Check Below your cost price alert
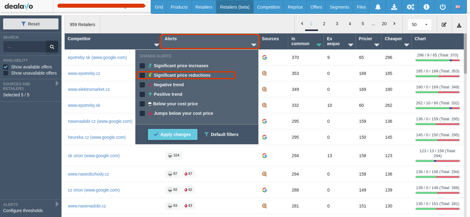Screen dimensions: 470x217 tap(142, 104)
